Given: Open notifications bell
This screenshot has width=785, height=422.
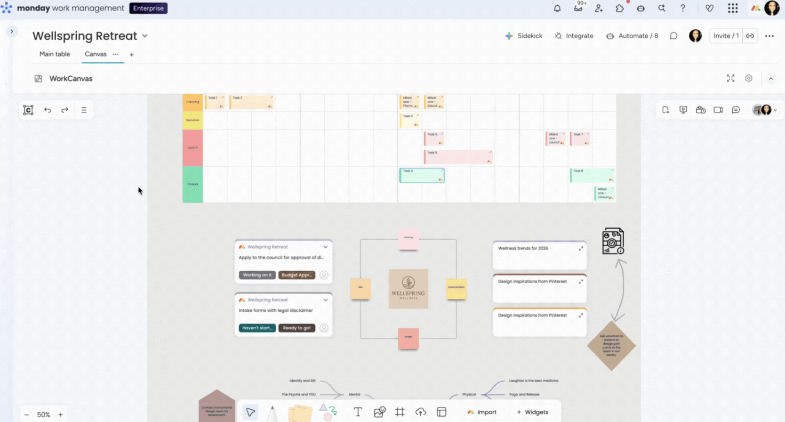Looking at the screenshot, I should (557, 8).
